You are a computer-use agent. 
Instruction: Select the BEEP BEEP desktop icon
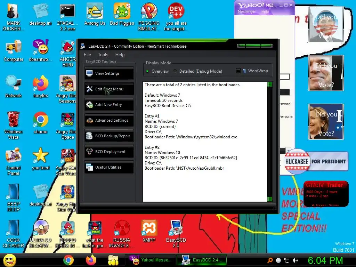tap(14, 198)
